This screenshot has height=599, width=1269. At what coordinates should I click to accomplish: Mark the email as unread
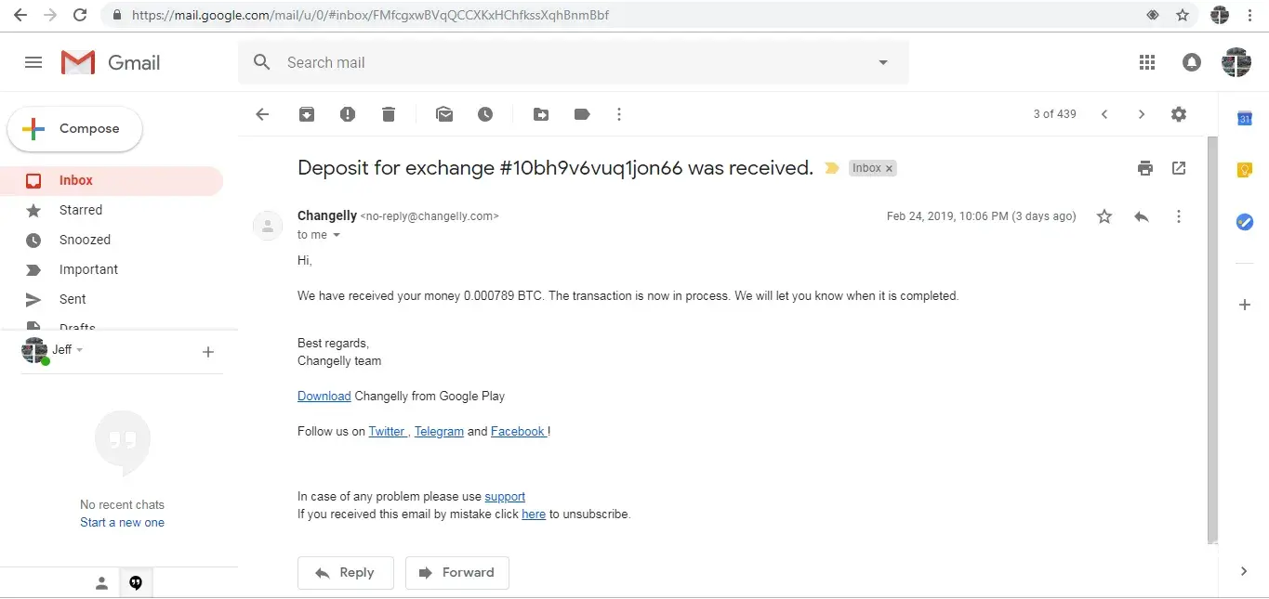[x=444, y=114]
